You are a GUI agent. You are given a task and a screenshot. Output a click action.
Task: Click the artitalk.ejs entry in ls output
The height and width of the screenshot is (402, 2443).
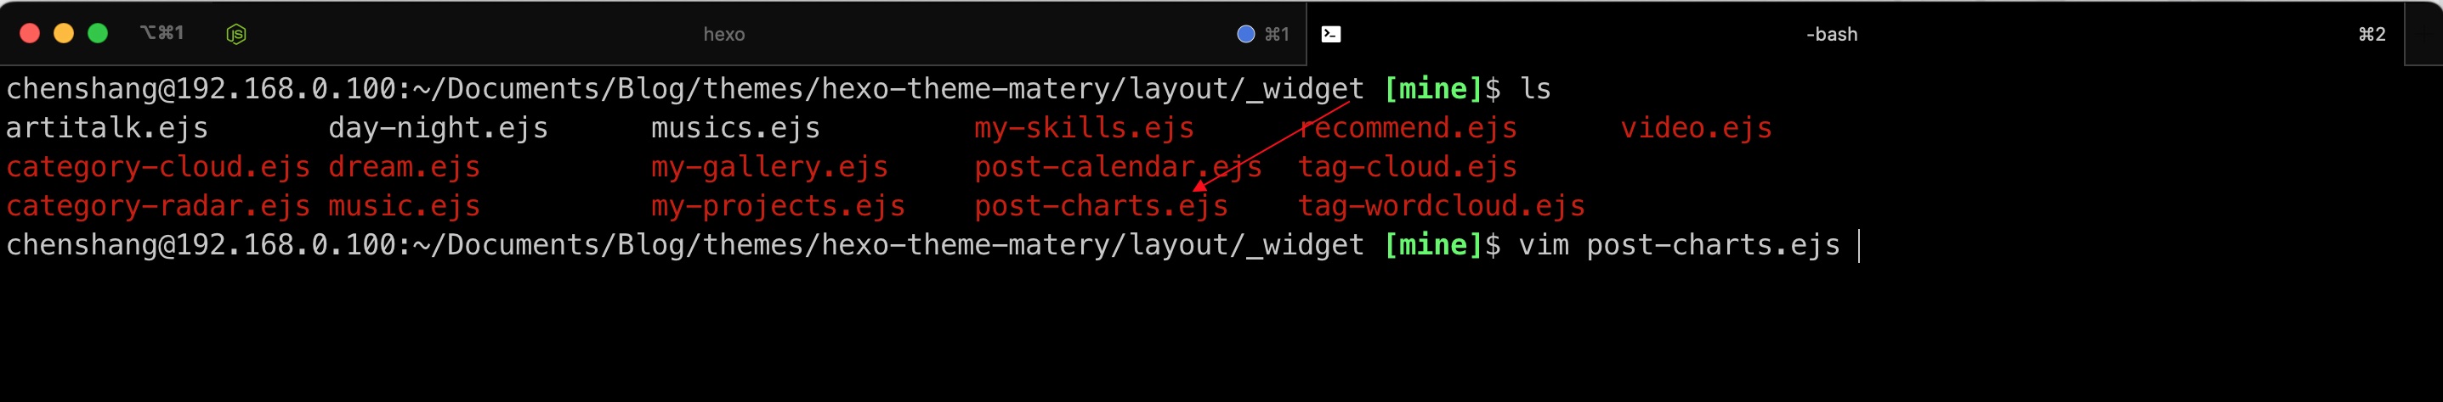coord(106,128)
